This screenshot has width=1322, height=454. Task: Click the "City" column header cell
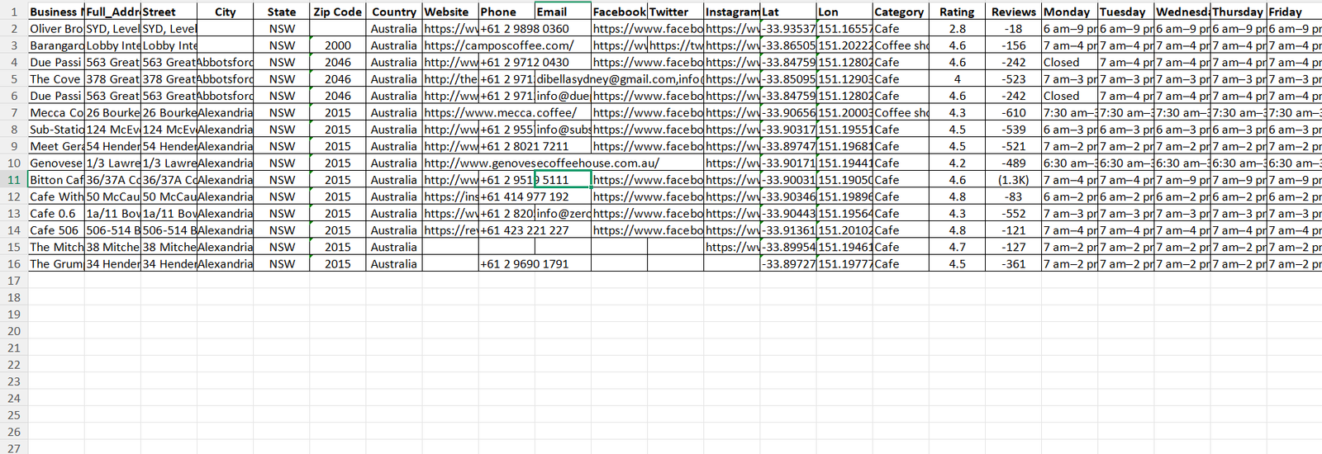tap(225, 12)
